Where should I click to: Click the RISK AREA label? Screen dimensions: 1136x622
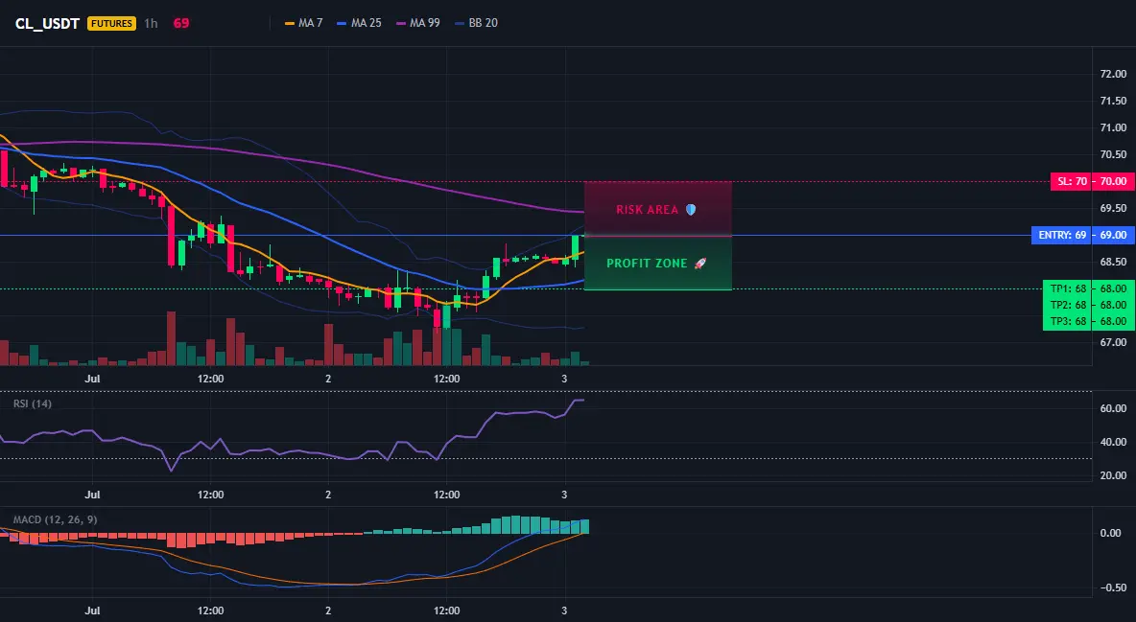[647, 210]
